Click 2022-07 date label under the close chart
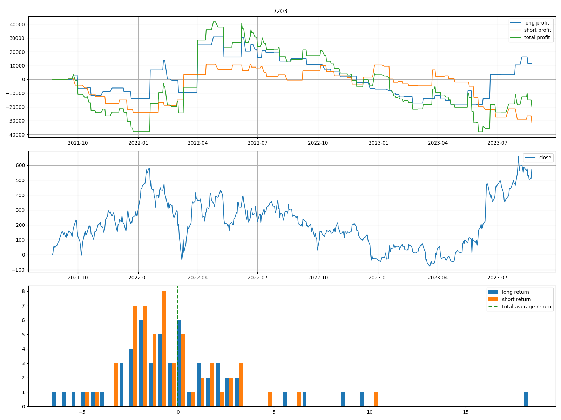The height and width of the screenshot is (420, 561). point(257,278)
